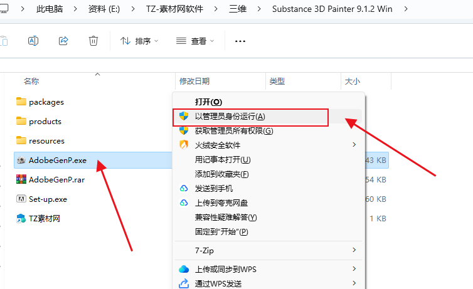Choose 以管理员身份运行(A) from context menu
473x289 pixels.
point(230,117)
